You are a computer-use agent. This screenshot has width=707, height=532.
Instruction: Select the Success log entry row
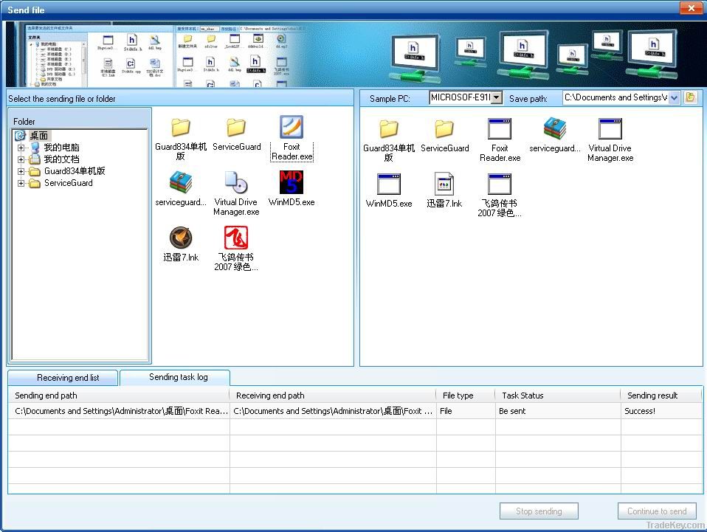[x=295, y=411]
